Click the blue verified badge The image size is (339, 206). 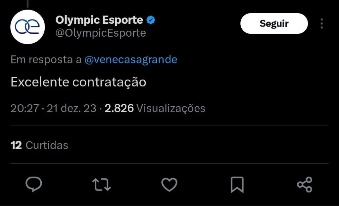151,20
